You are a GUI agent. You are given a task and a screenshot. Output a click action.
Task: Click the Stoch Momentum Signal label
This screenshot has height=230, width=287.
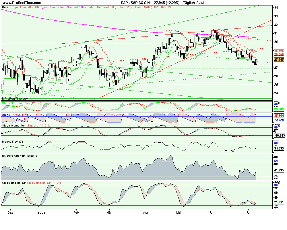coord(26,126)
